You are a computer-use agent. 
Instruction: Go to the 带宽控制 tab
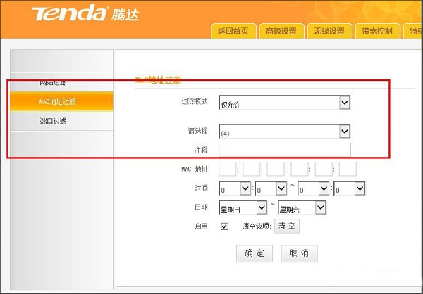377,31
